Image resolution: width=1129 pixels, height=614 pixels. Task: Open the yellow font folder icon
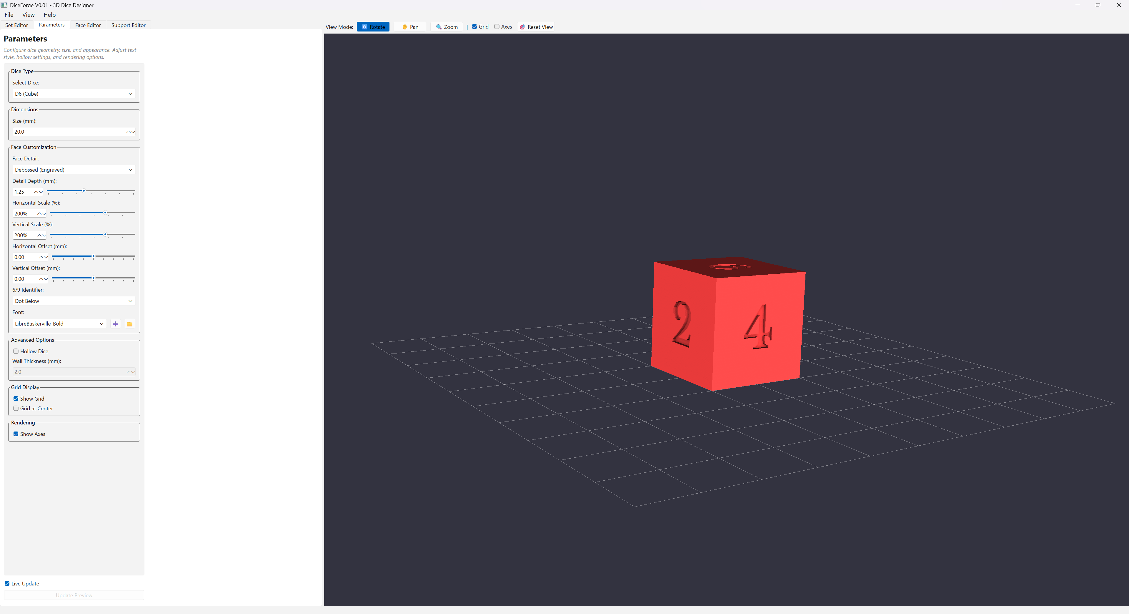point(130,324)
